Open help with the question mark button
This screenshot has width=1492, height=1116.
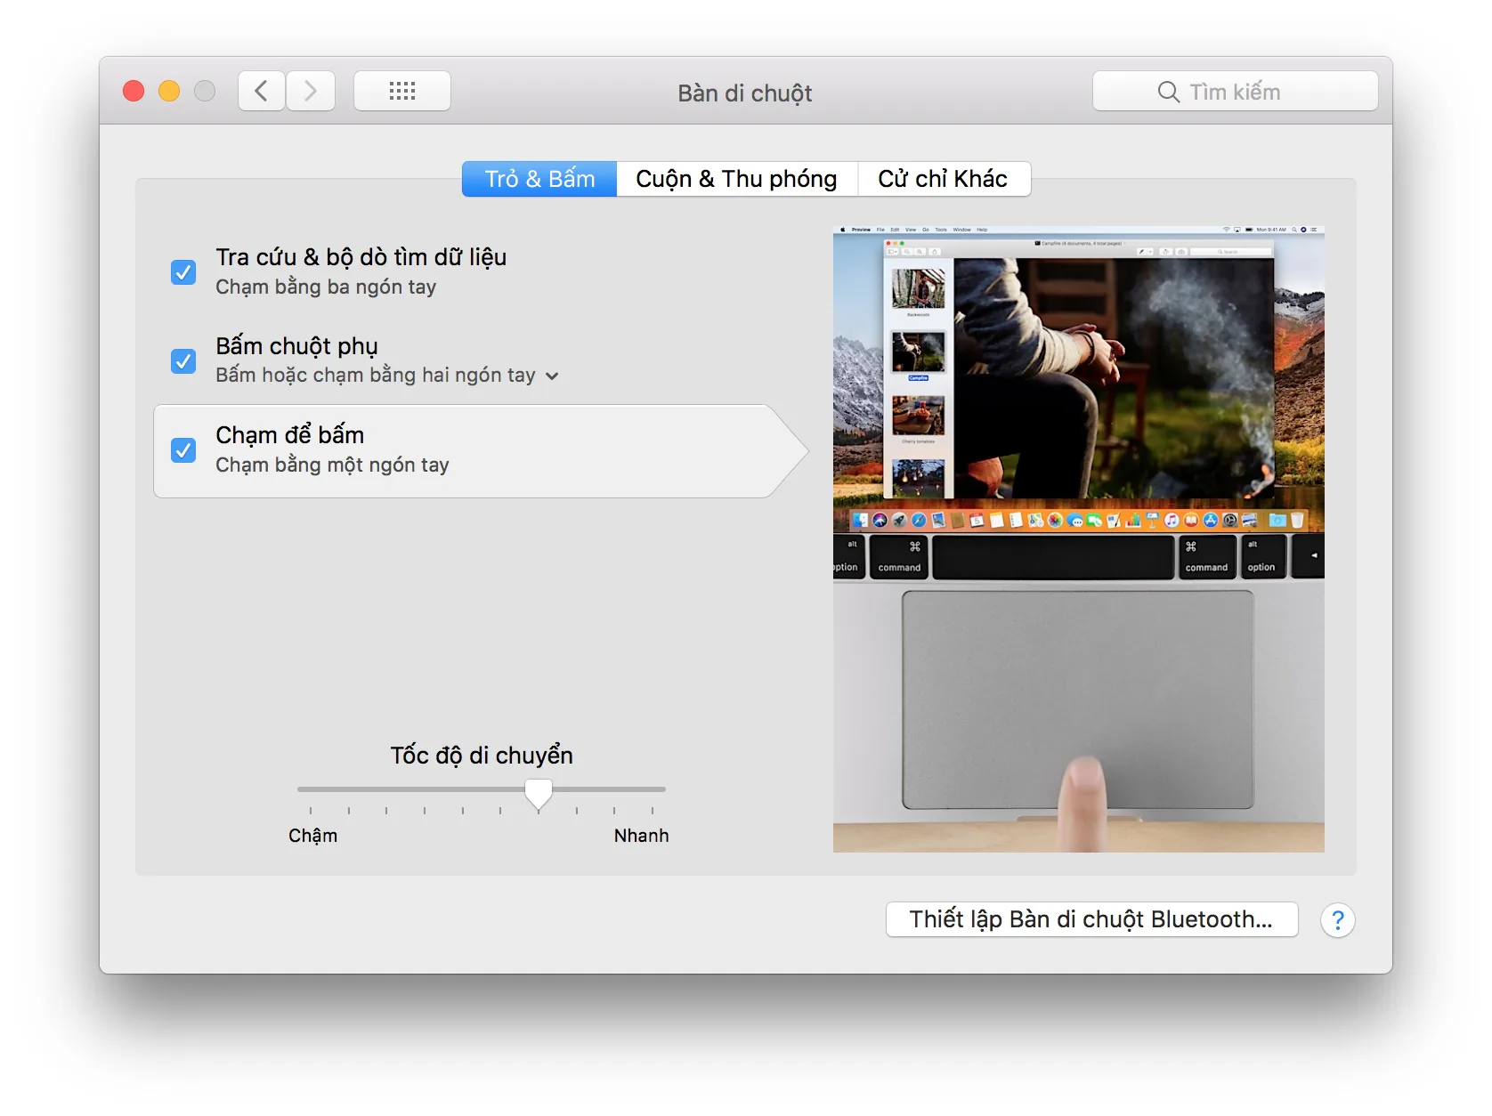tap(1337, 920)
